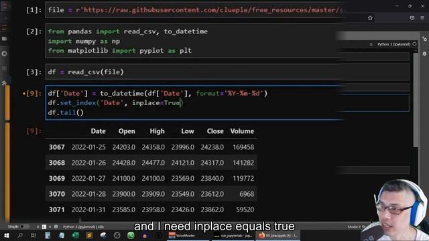
Task: Bookmark the page with the star icon
Action: coord(370,18)
